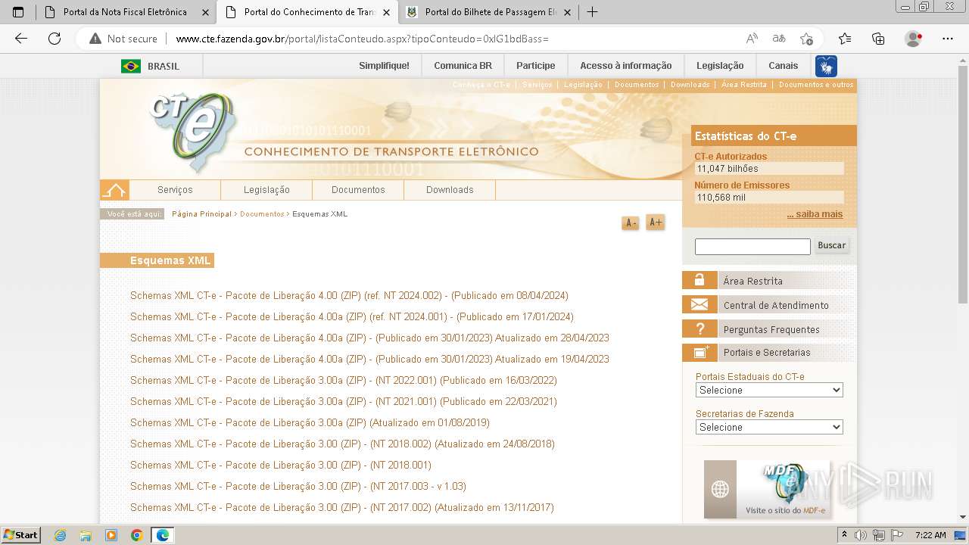
Task: Open the Serviços navigation menu
Action: point(175,190)
